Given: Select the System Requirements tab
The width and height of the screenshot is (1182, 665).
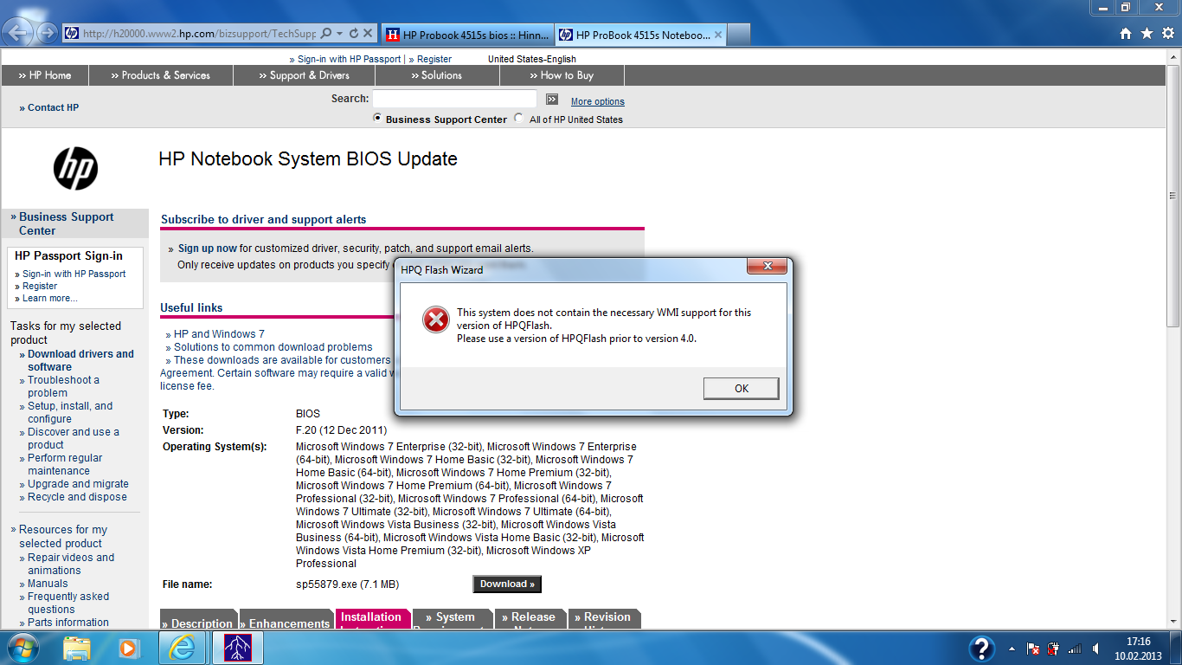Looking at the screenshot, I should [453, 619].
